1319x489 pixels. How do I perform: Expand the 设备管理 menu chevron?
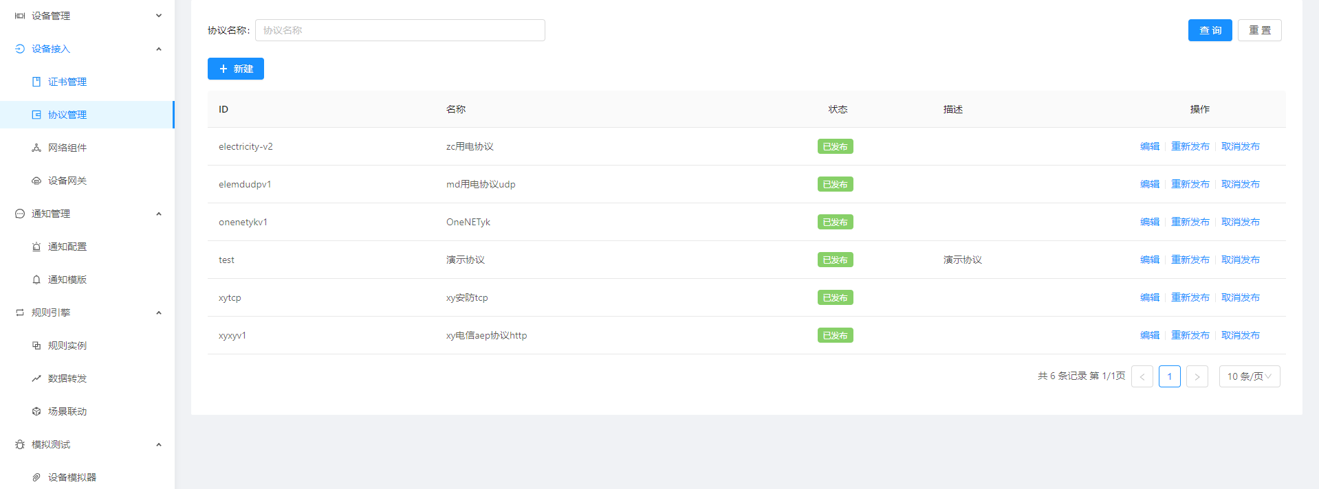159,16
